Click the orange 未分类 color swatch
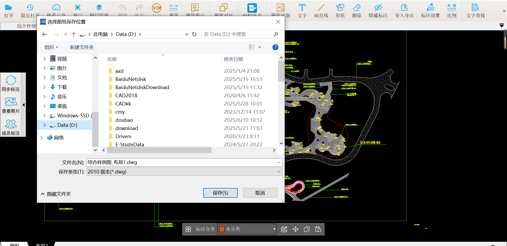 222,229
